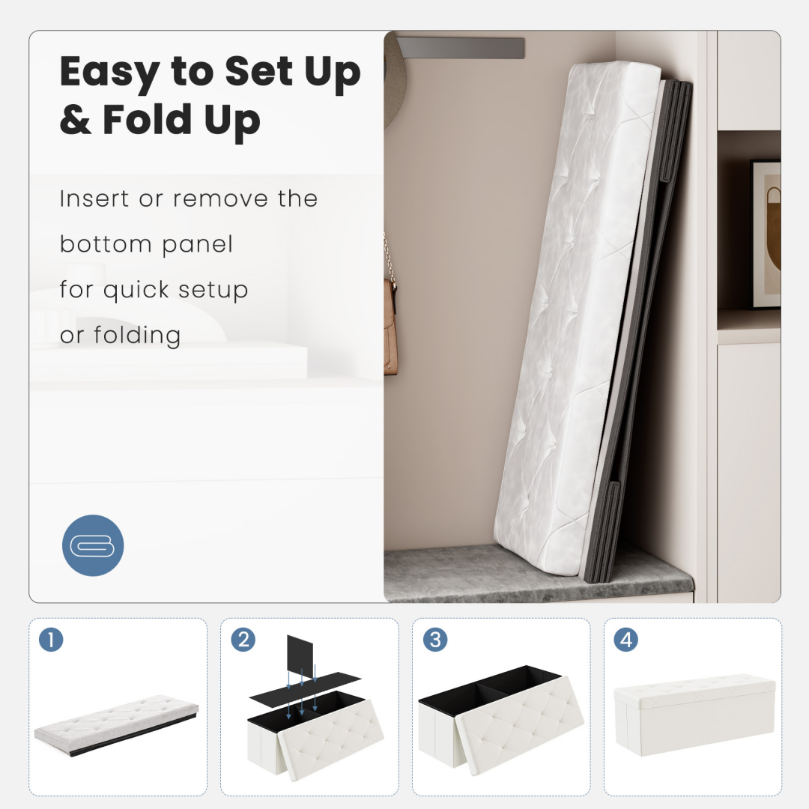Click the "bottom panel" text line
The height and width of the screenshot is (809, 809).
(x=146, y=243)
